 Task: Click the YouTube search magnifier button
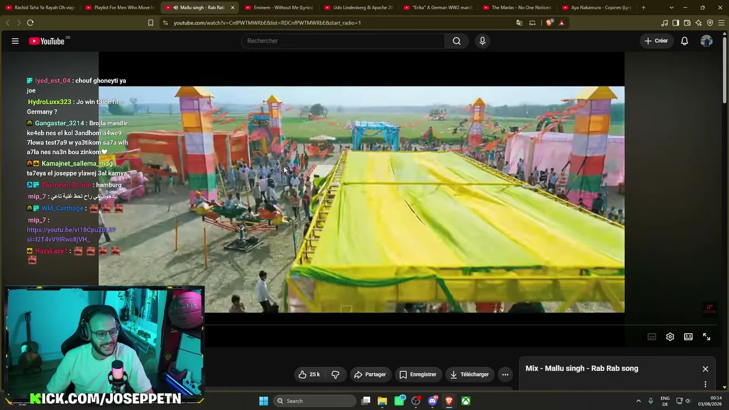[x=457, y=41]
